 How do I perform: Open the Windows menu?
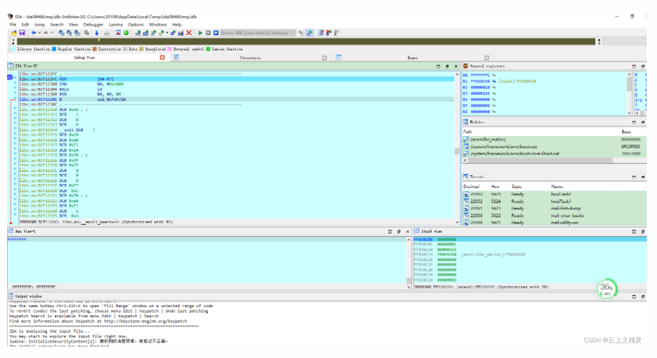[158, 25]
